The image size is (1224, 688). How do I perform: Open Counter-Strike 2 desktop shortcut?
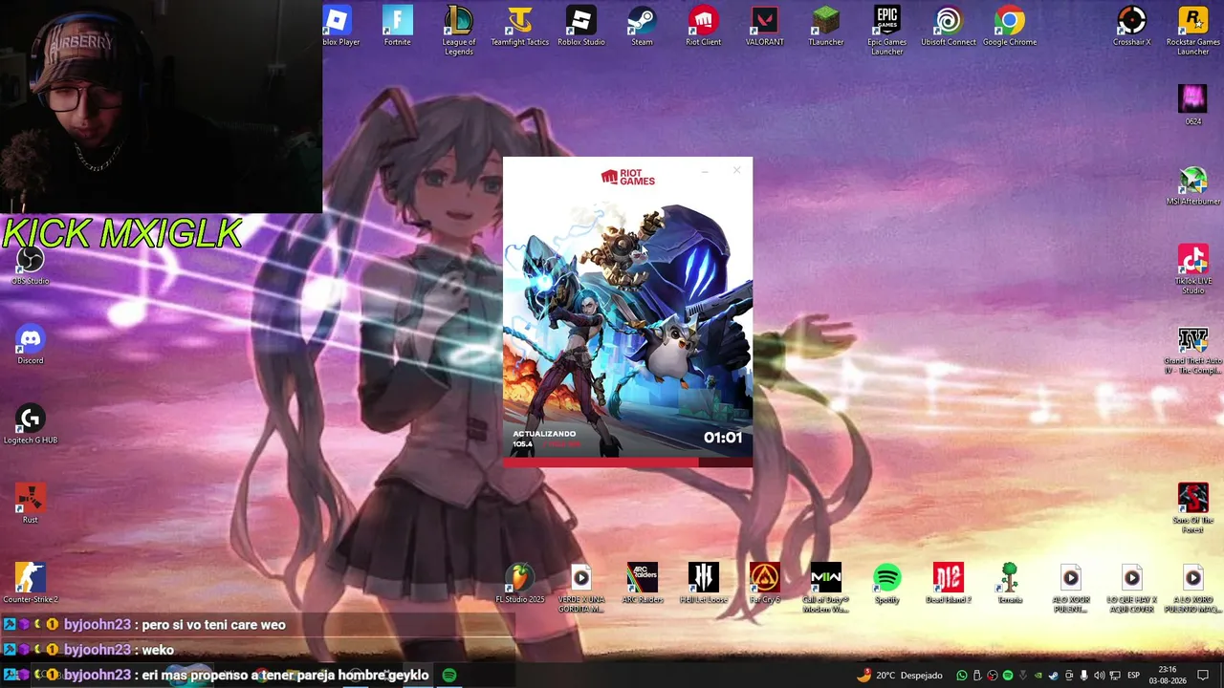pos(30,583)
